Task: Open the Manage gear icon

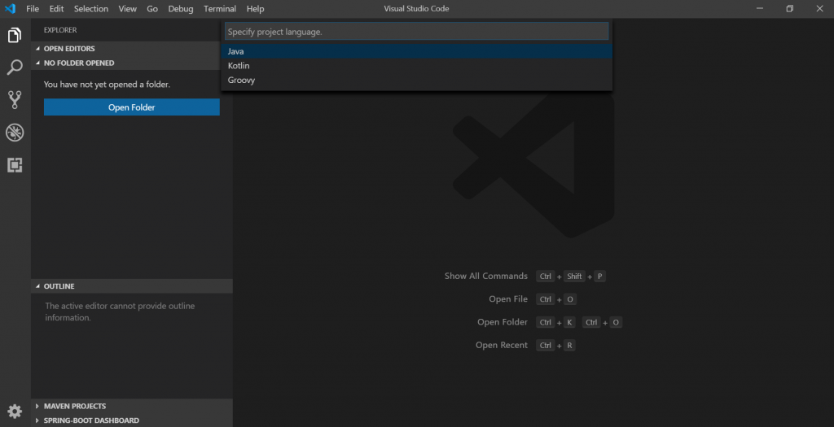Action: 15,411
